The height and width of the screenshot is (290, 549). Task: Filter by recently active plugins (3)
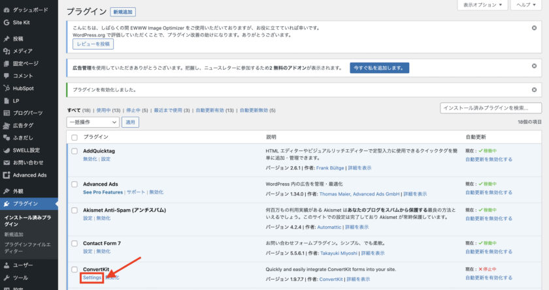coord(171,110)
